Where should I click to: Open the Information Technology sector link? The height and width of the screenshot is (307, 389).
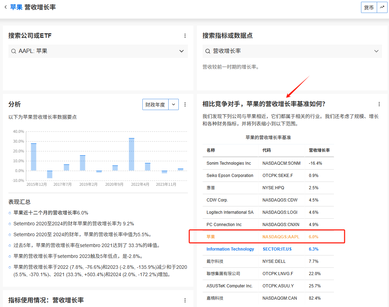(x=230, y=249)
